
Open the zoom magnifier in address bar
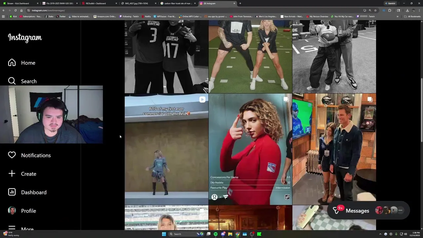pos(370,10)
